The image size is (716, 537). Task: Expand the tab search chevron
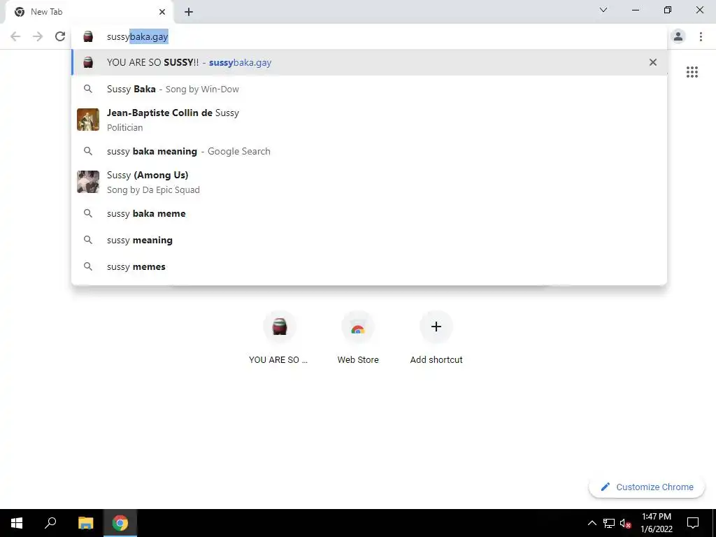(603, 10)
